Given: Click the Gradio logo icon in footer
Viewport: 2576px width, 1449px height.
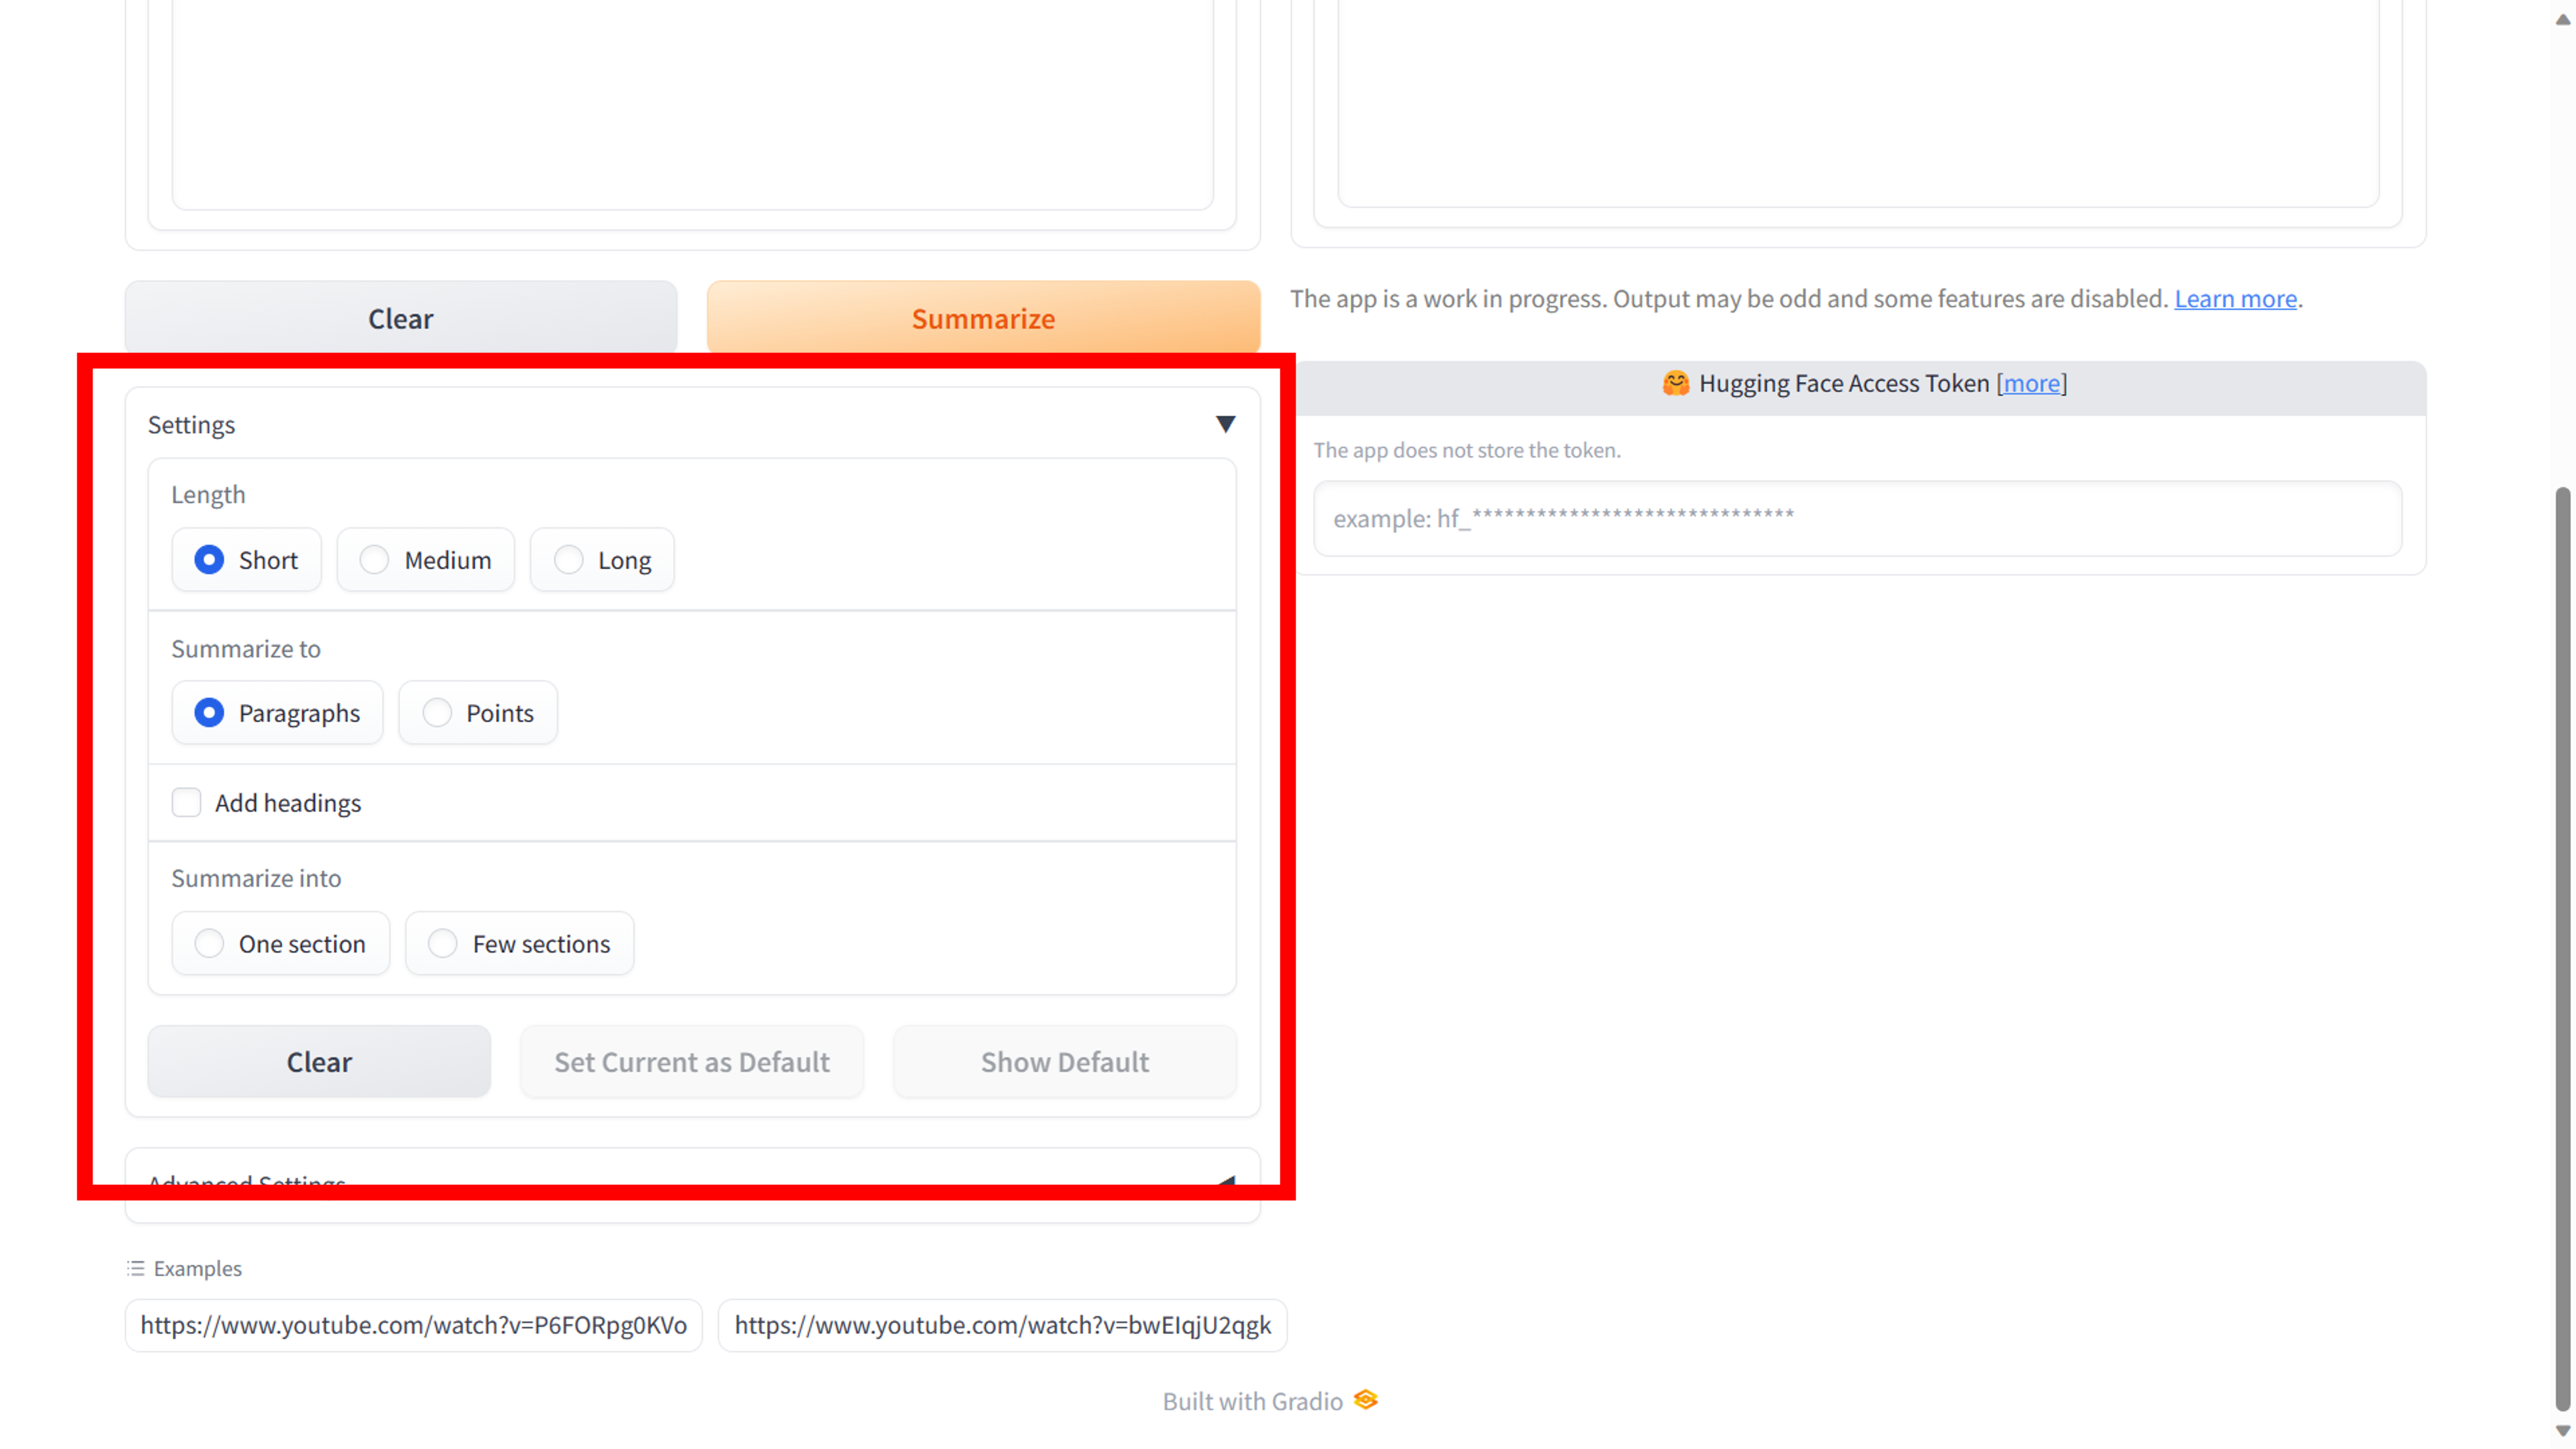Looking at the screenshot, I should tap(1366, 1400).
